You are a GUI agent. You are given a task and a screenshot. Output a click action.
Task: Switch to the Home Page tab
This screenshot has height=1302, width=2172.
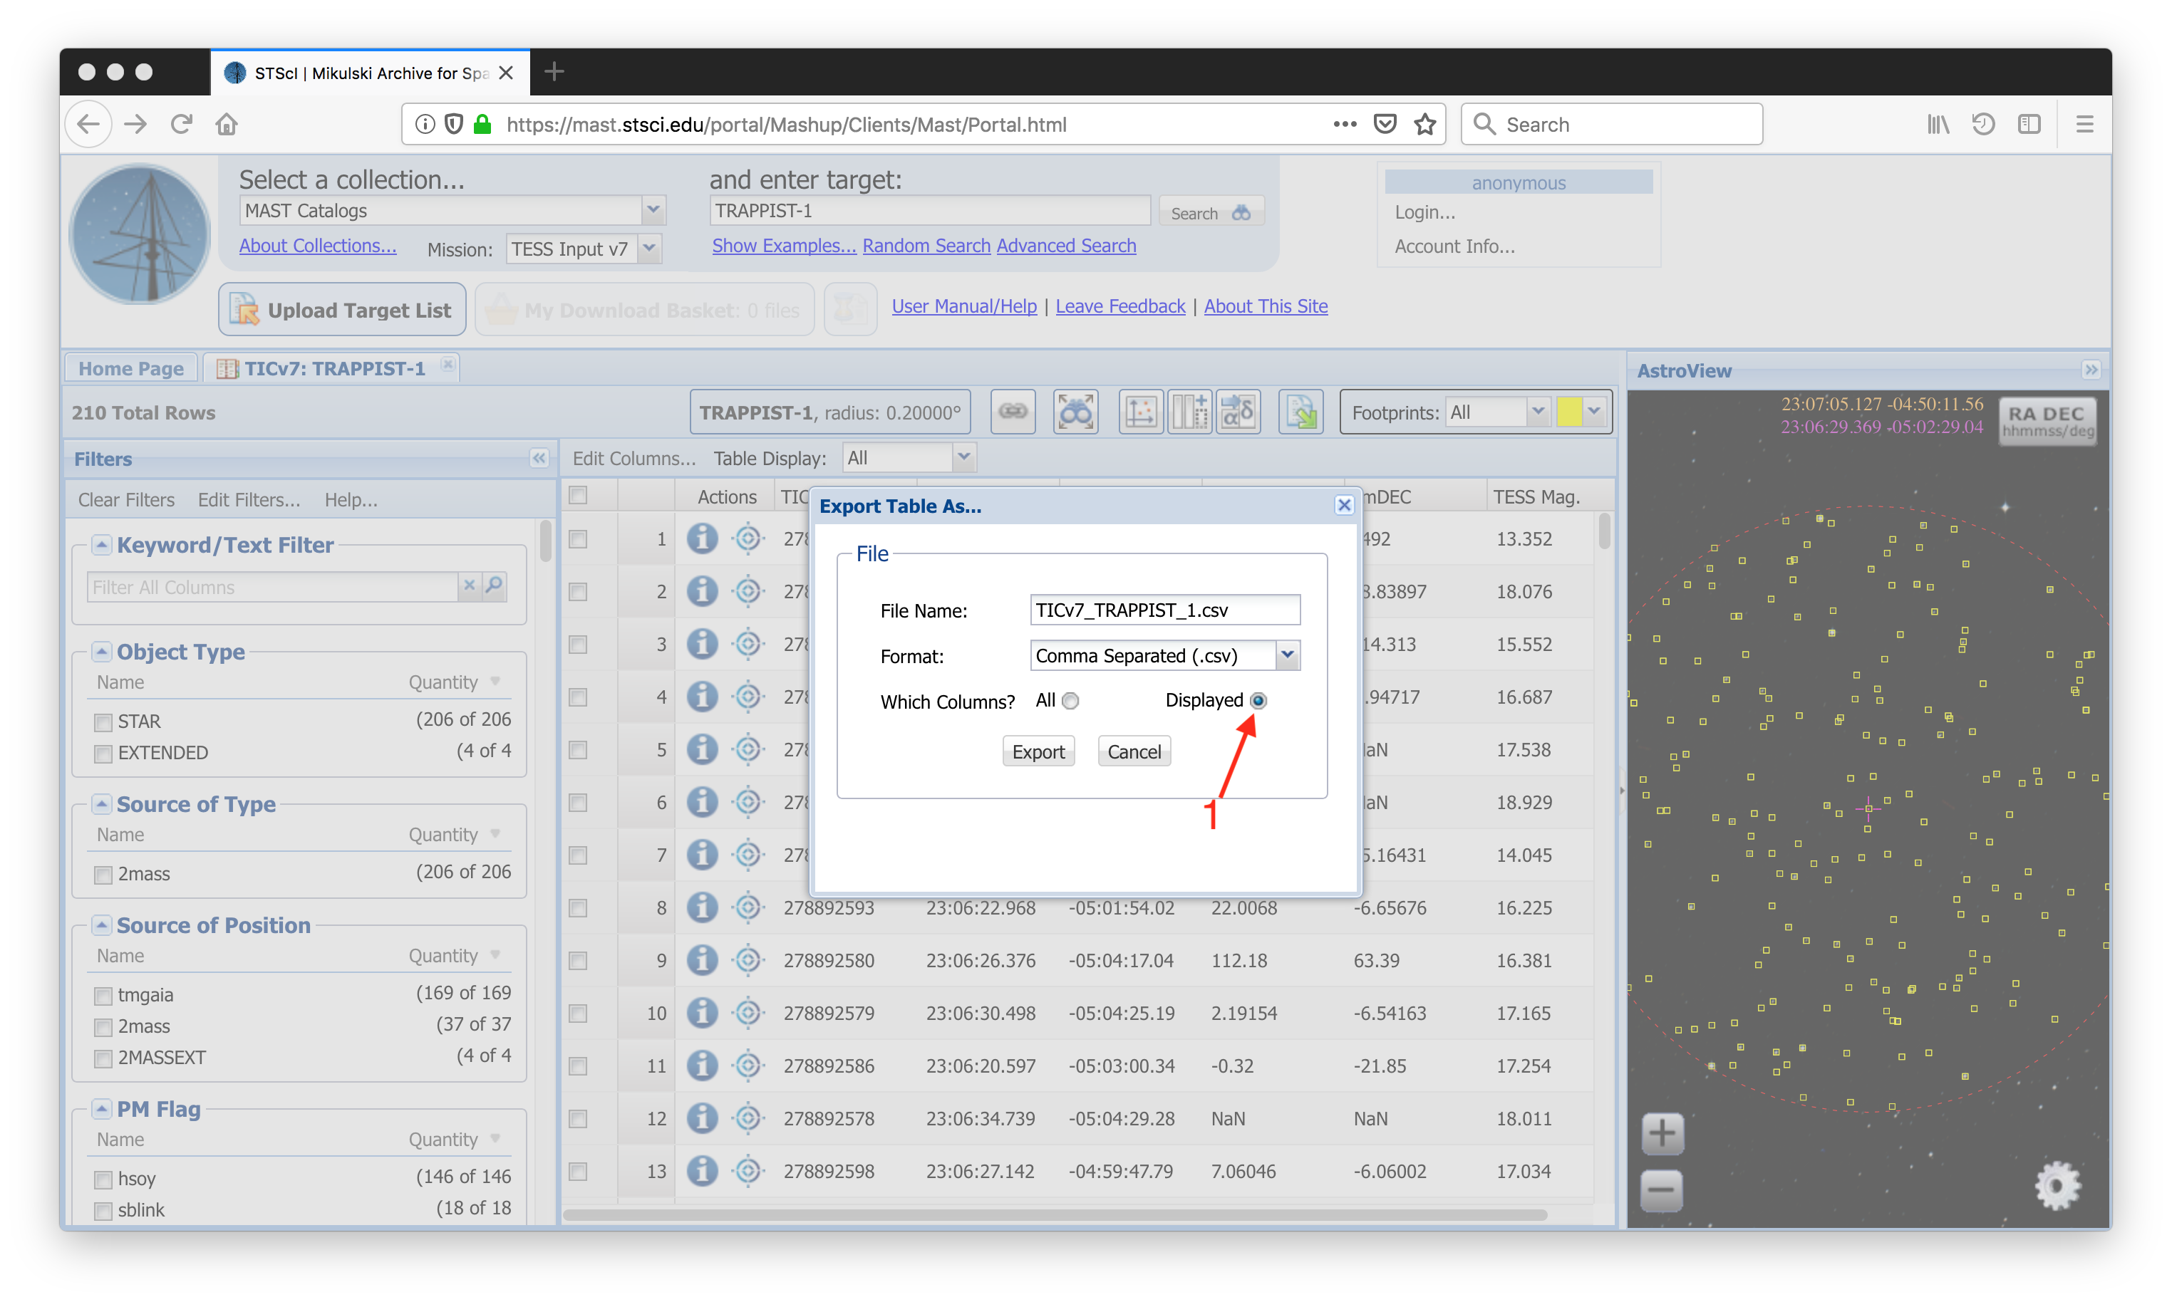130,368
